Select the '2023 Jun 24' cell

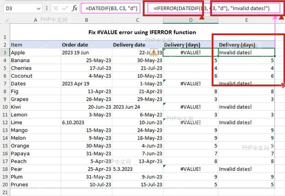pos(137,107)
